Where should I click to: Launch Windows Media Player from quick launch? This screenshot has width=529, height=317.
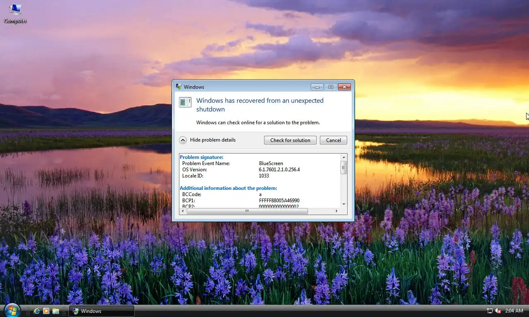point(46,311)
